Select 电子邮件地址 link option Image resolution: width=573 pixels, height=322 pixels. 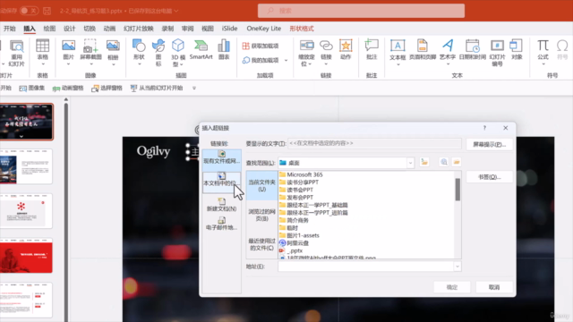pos(221,224)
